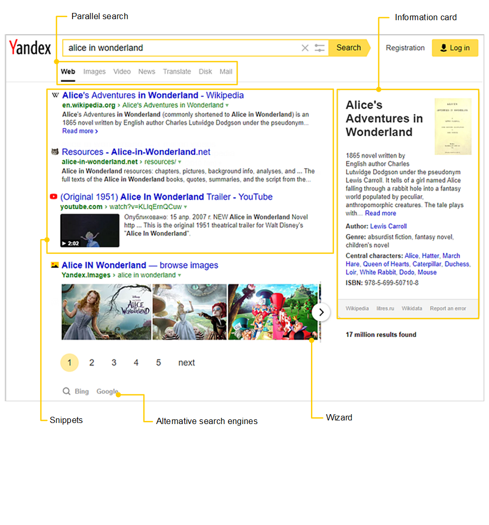Expand dropdown arrow after youtube.com watch URL
489x525 pixels.
pos(185,207)
